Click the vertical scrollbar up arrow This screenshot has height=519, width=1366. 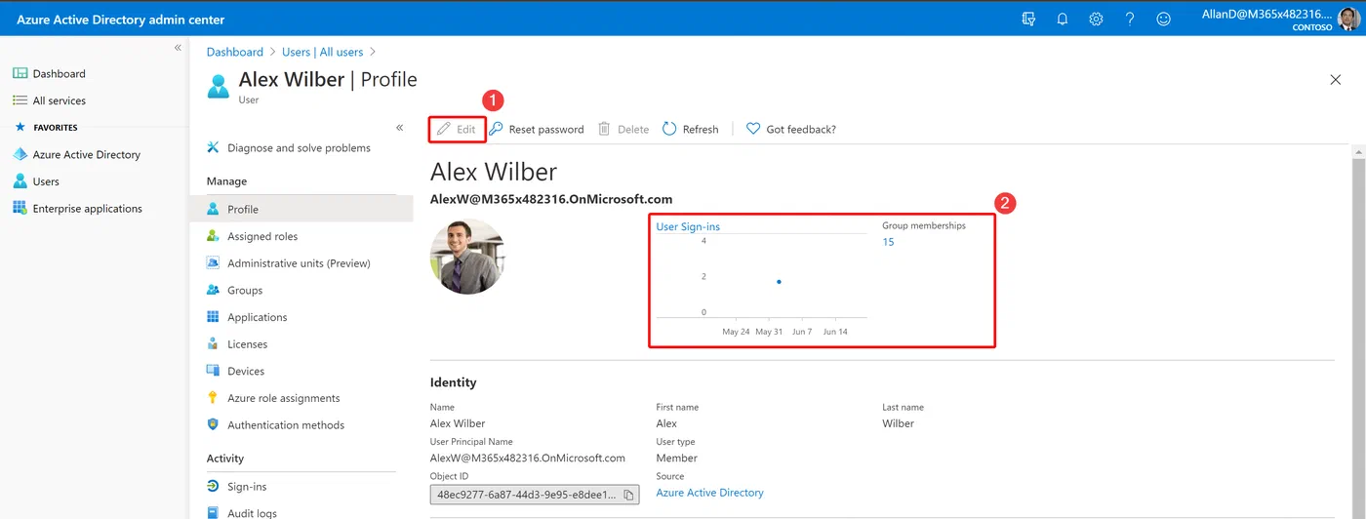pos(1357,152)
